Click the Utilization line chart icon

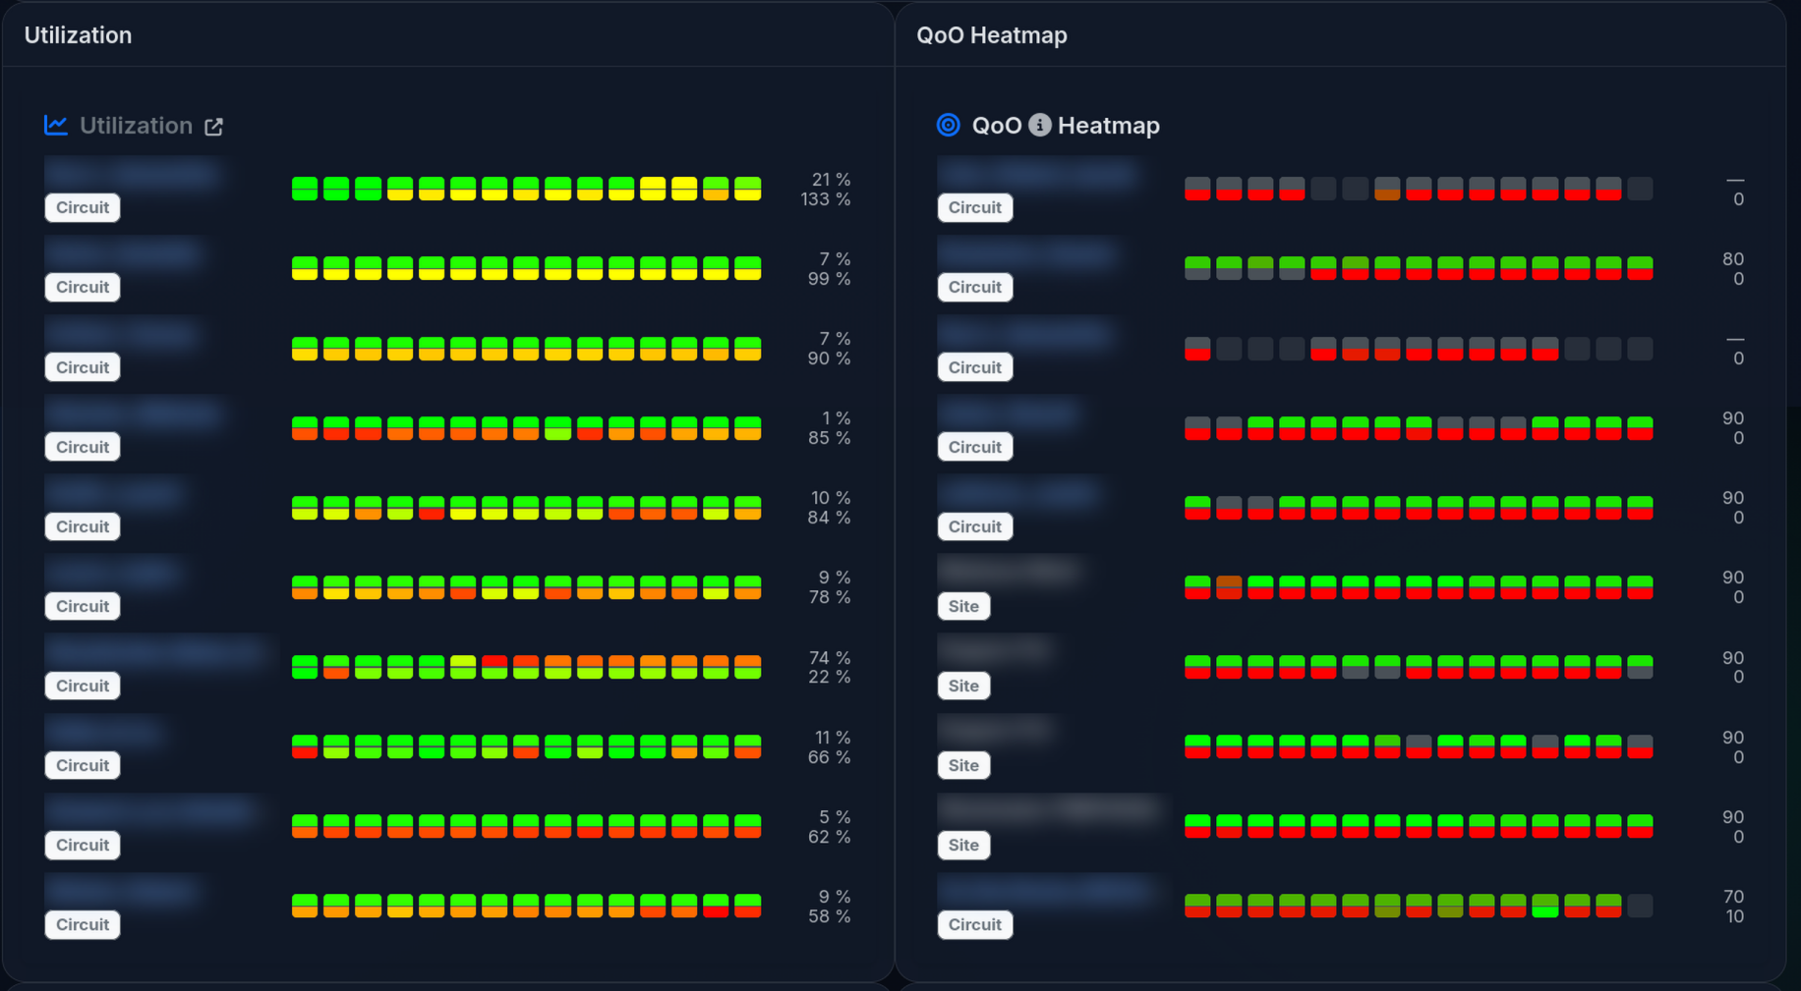(x=56, y=125)
